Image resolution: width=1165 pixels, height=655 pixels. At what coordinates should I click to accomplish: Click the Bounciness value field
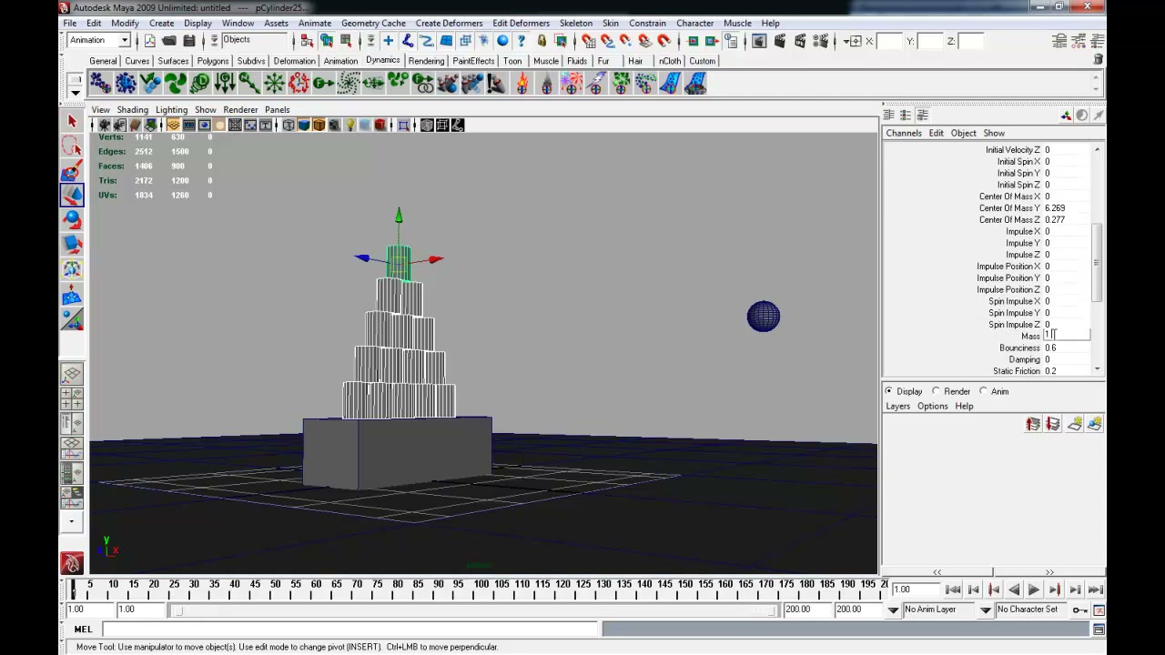tap(1067, 348)
